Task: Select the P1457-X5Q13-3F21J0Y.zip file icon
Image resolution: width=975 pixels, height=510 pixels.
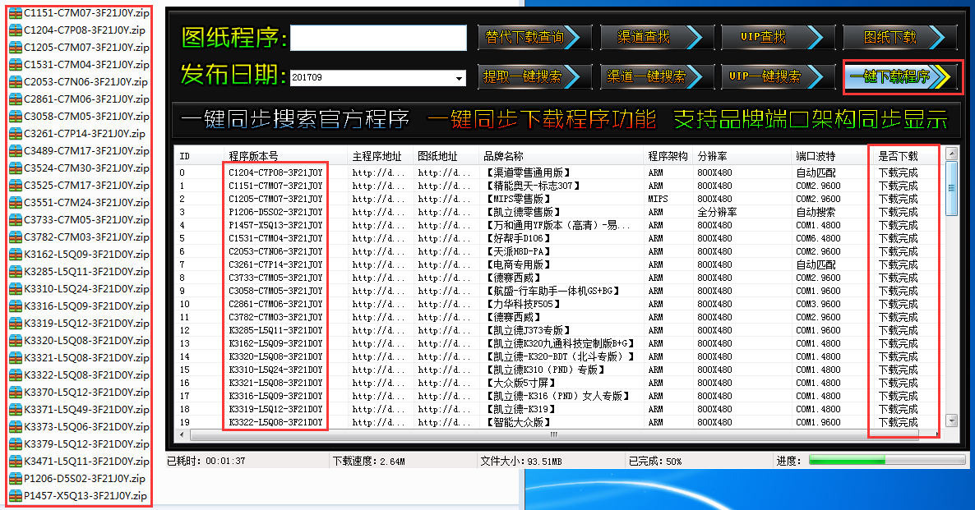Action: [x=15, y=495]
